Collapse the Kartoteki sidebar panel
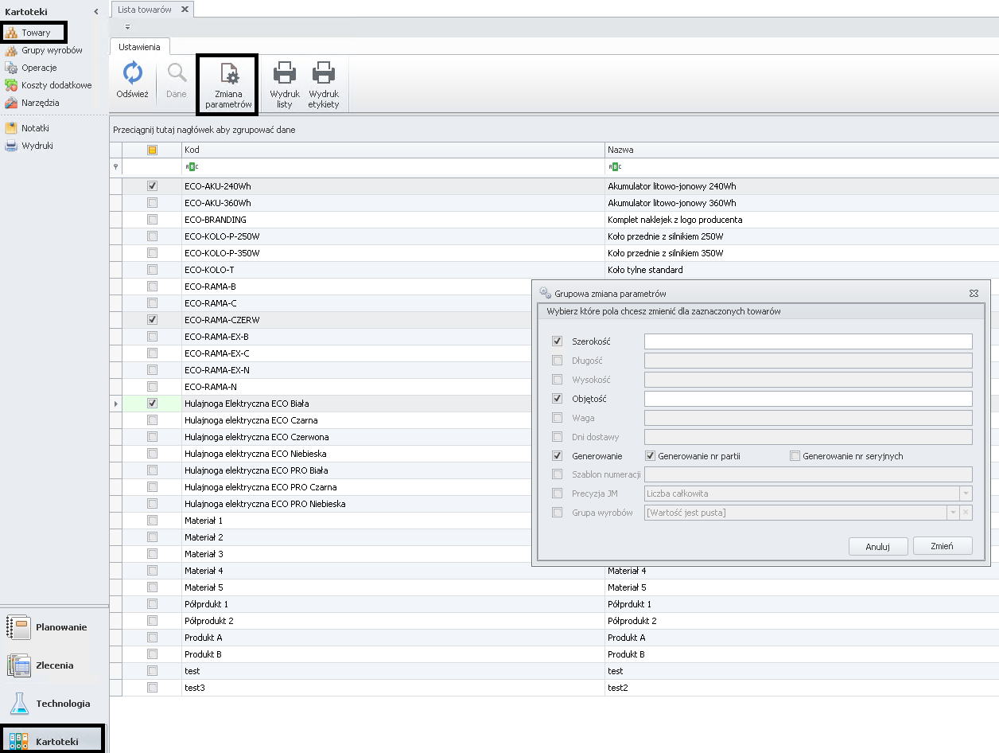The height and width of the screenshot is (753, 999). tap(96, 12)
